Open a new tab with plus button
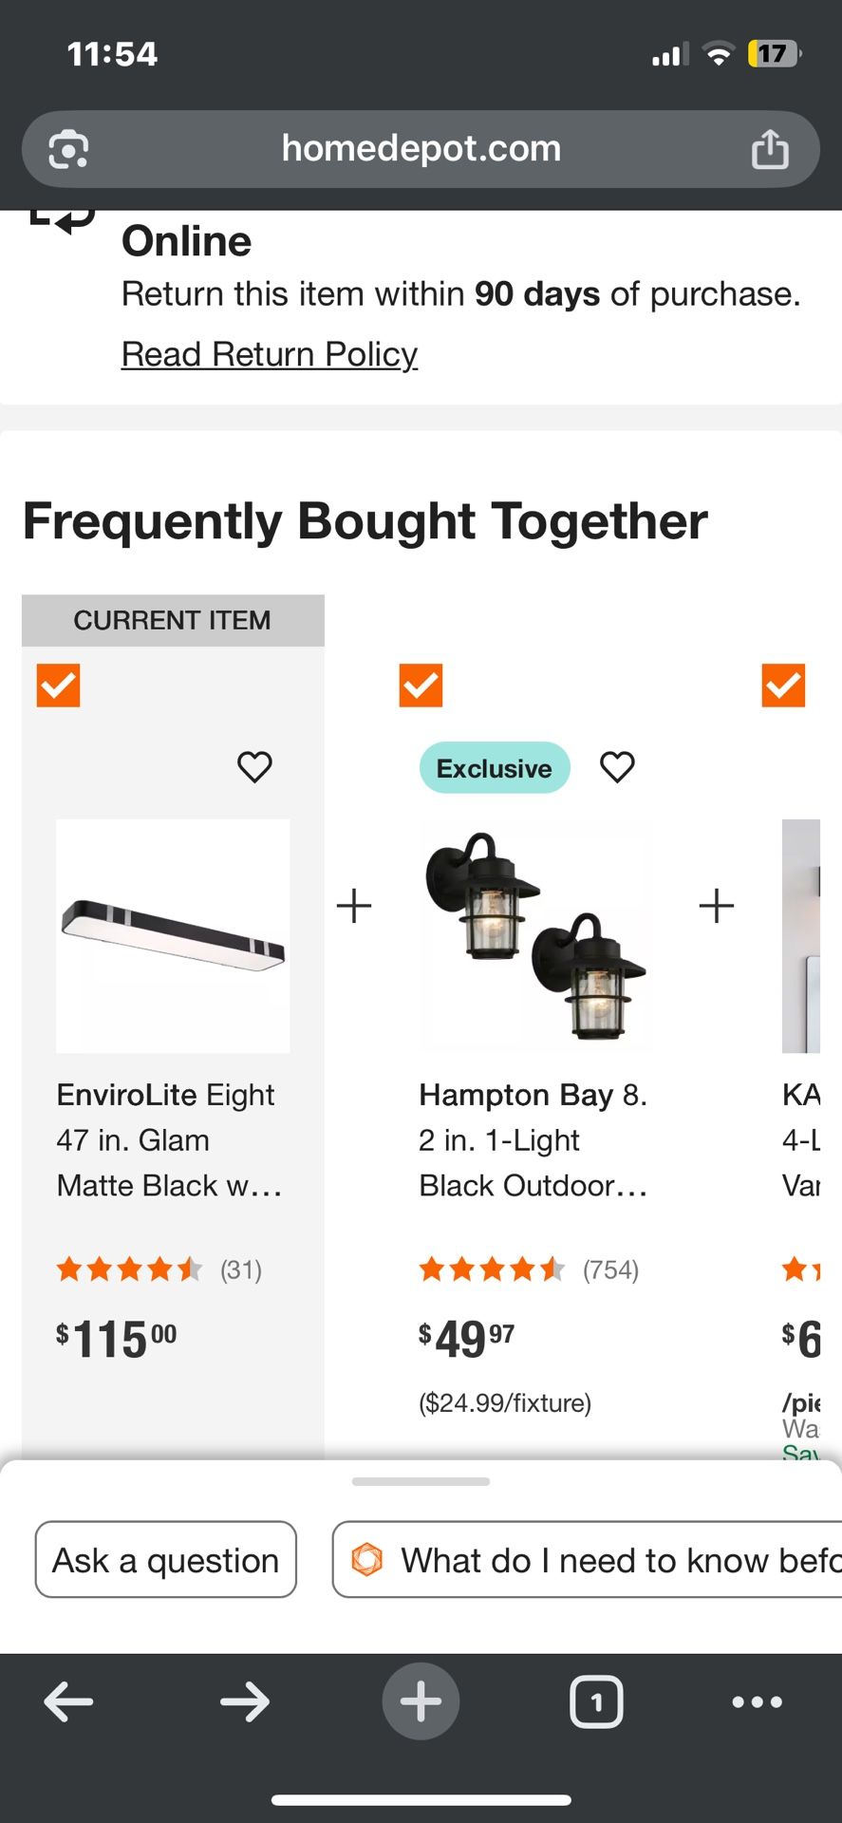Screen dimensions: 842x1823 (421, 1701)
